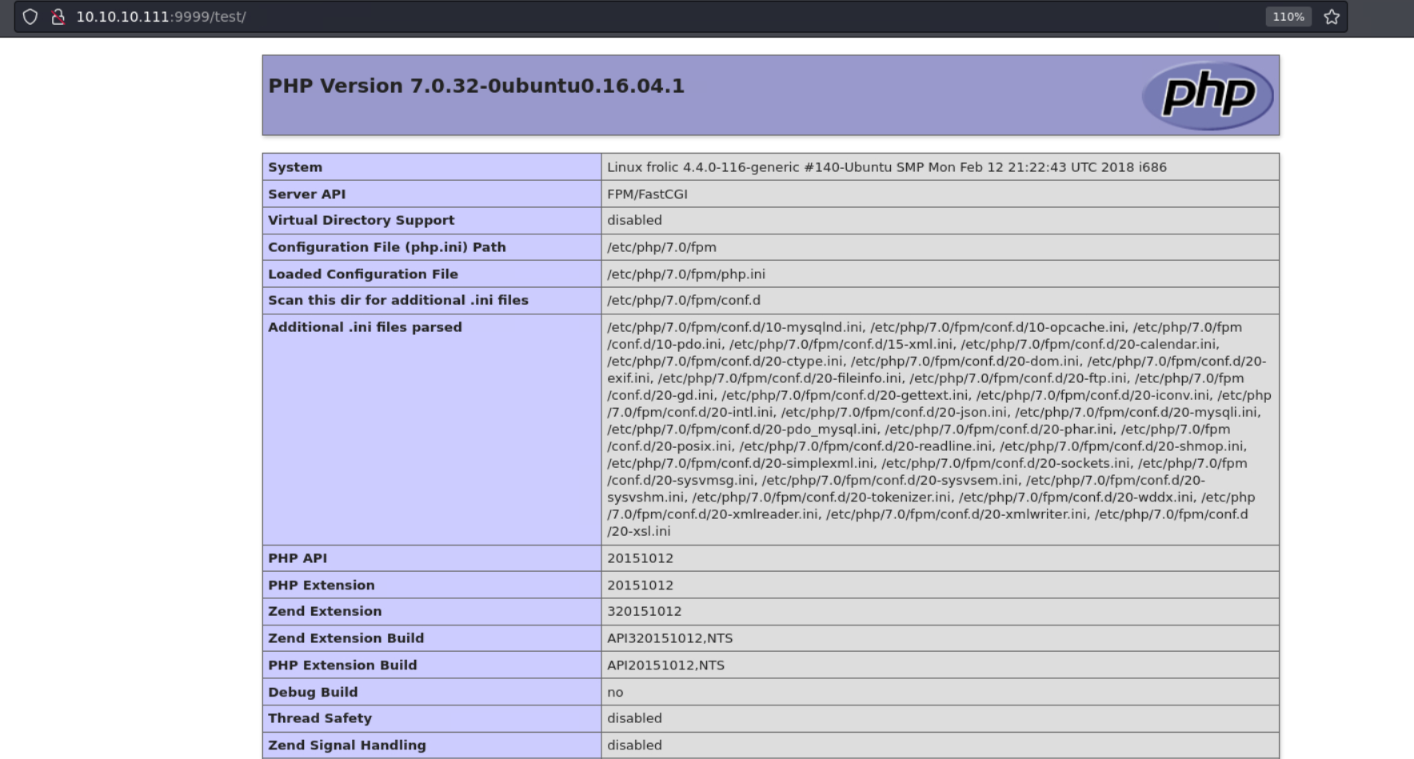This screenshot has width=1414, height=759.
Task: Click the /etc/php/7.0/fpm/php.ini value
Action: click(685, 274)
